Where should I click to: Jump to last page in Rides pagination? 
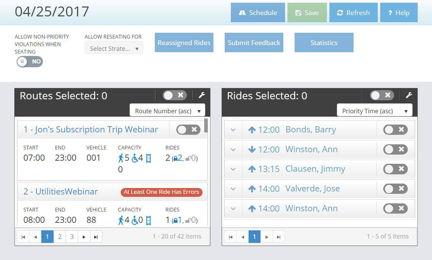[279, 236]
